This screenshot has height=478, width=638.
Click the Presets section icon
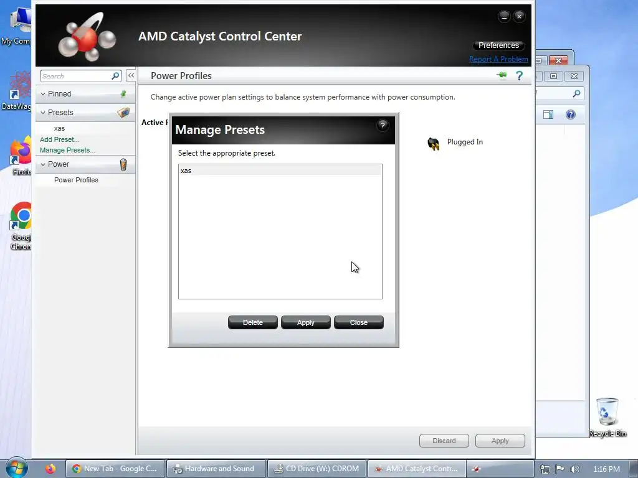pos(123,112)
